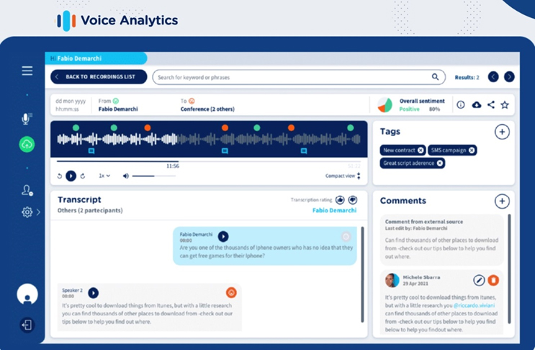This screenshot has width=535, height=350.
Task: Rate the transcription with thumbs up
Action: [x=340, y=200]
